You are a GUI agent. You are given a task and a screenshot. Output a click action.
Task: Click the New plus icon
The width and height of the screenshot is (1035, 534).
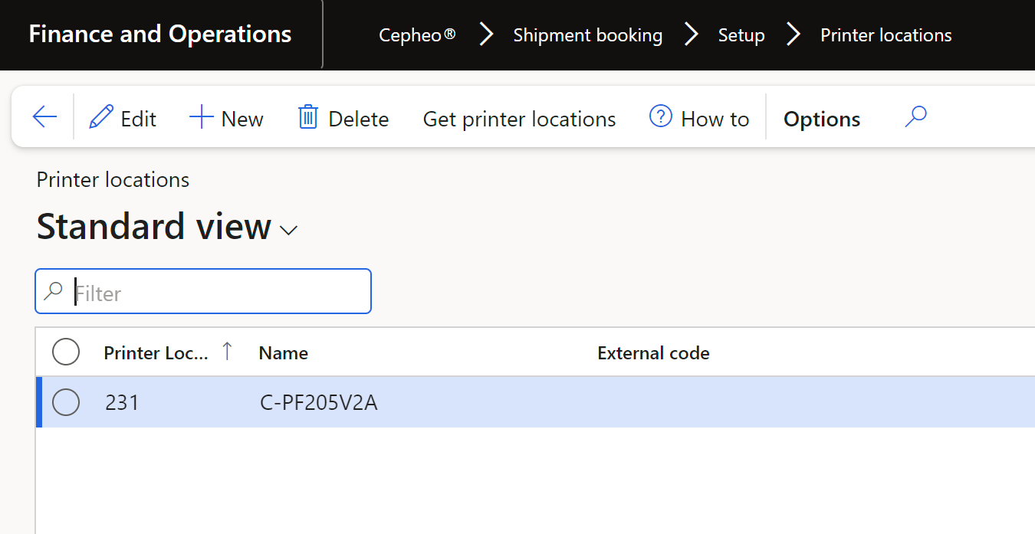pyautogui.click(x=201, y=118)
